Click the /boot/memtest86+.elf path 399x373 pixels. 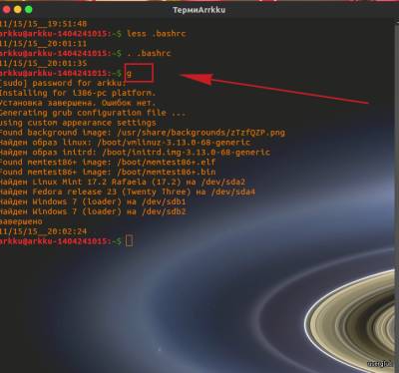tap(166, 163)
